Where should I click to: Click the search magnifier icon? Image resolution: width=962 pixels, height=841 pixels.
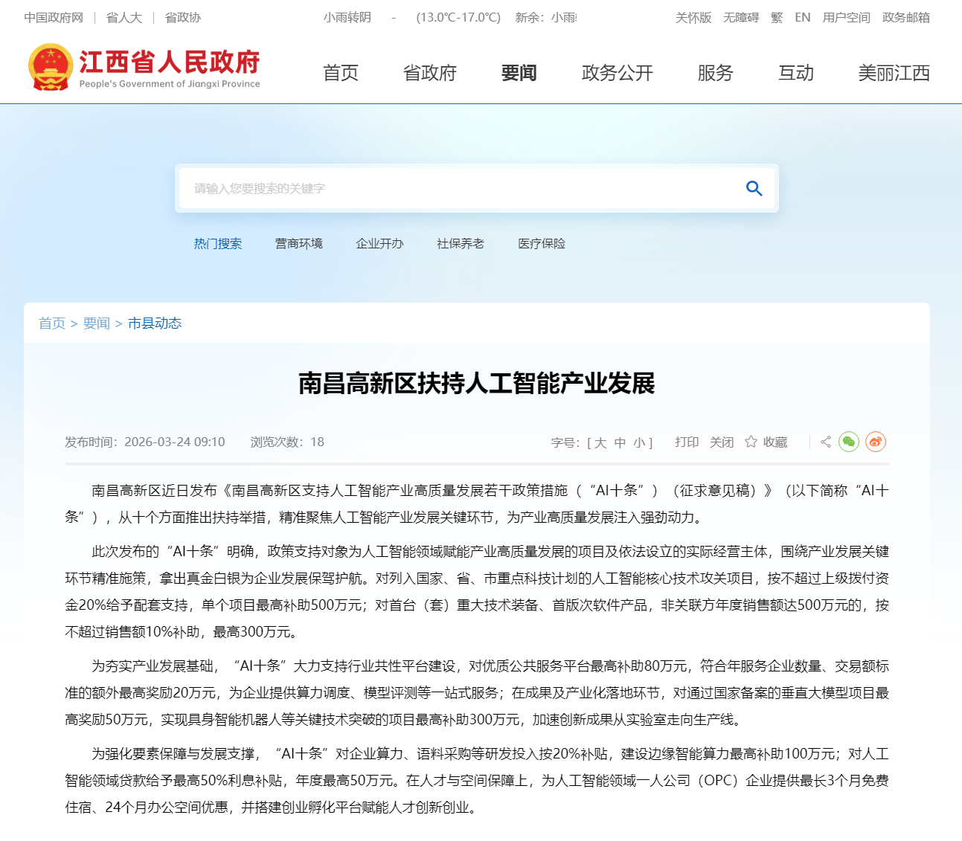coord(754,189)
